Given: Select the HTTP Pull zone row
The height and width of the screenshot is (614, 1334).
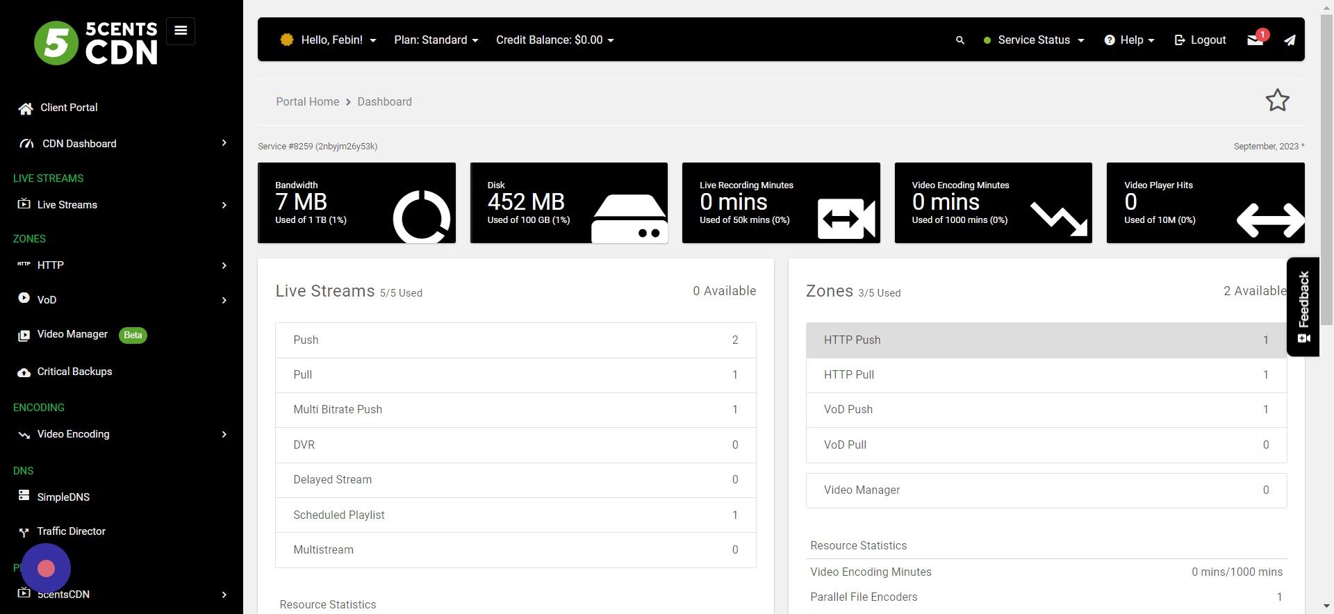Looking at the screenshot, I should [x=1046, y=375].
